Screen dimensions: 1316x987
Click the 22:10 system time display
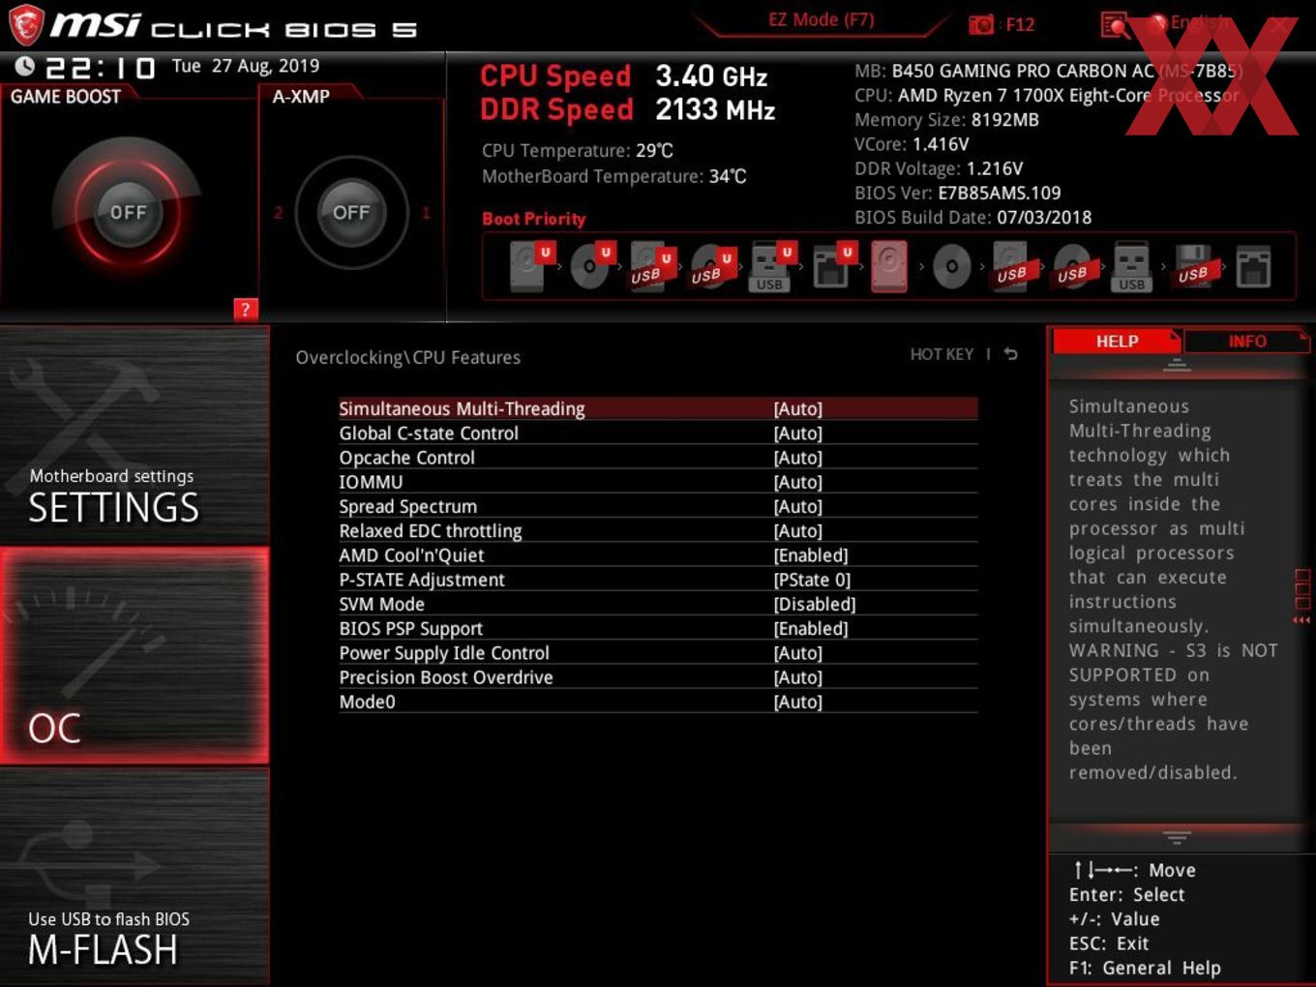pyautogui.click(x=100, y=68)
